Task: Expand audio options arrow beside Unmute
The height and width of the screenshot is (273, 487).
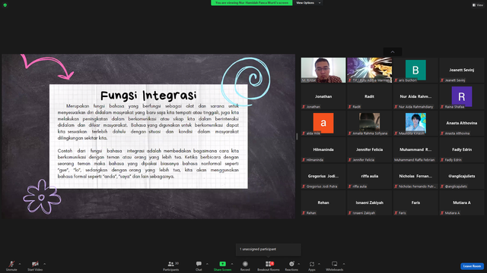Action: [20, 264]
